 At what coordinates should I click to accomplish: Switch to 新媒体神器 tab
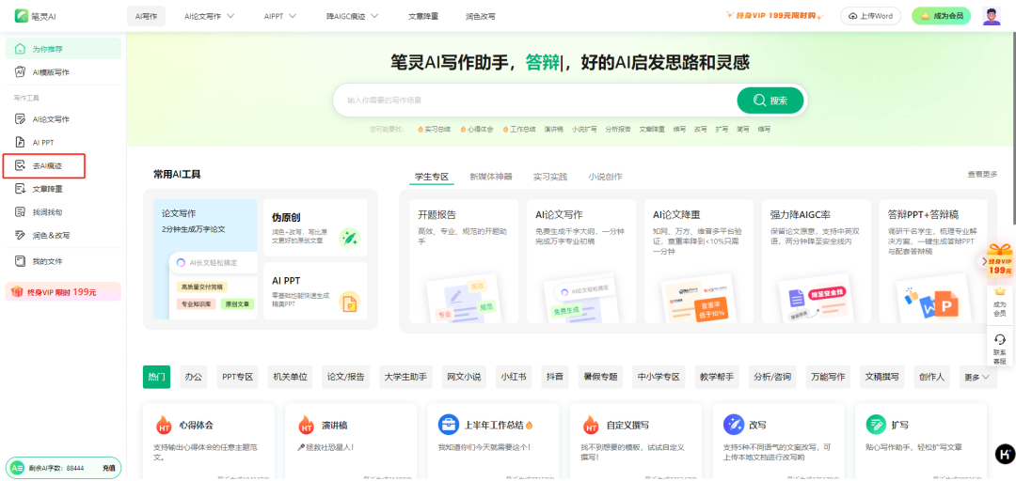(490, 176)
